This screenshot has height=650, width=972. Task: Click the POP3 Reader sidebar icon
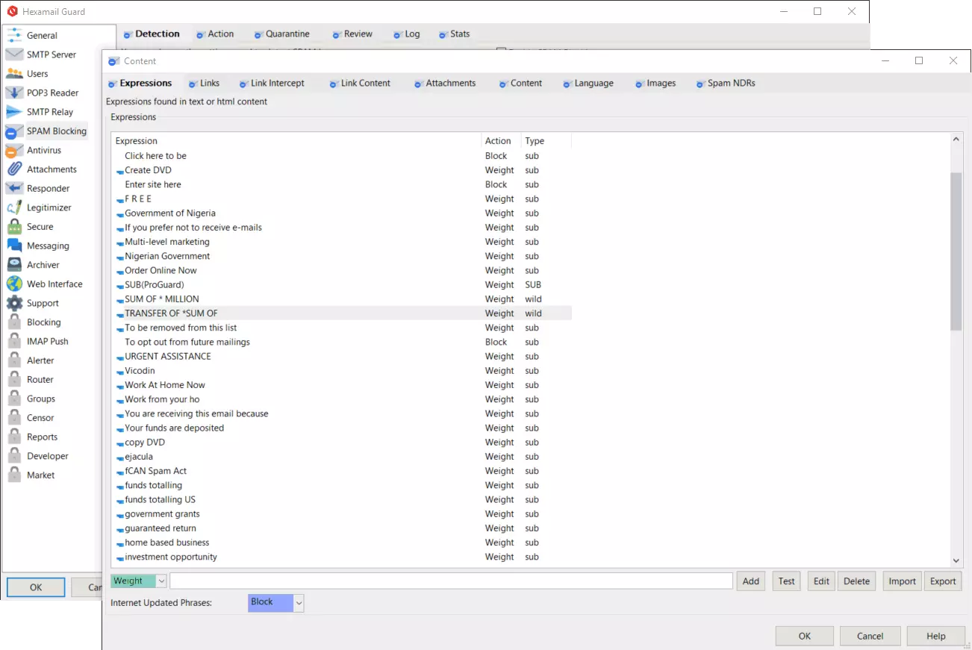click(x=14, y=93)
